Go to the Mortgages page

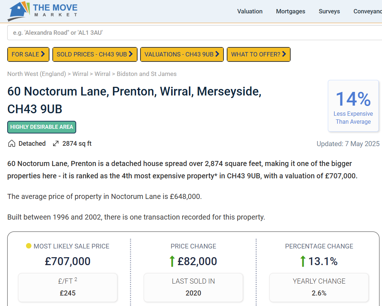(x=291, y=11)
